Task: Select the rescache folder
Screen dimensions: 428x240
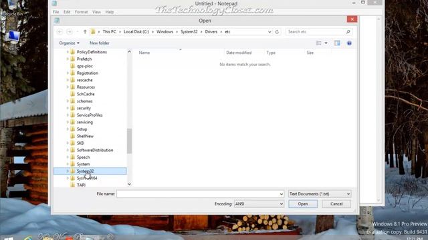Action: point(85,80)
